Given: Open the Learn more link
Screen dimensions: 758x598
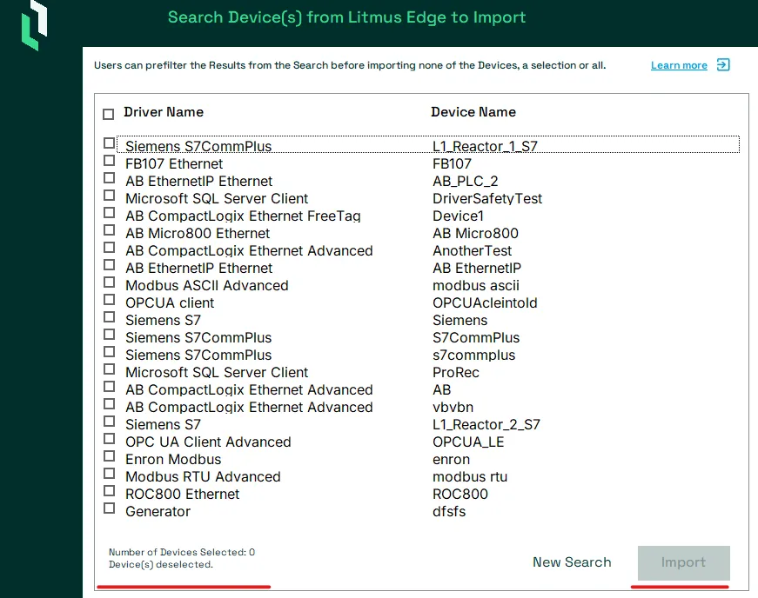Looking at the screenshot, I should [679, 65].
